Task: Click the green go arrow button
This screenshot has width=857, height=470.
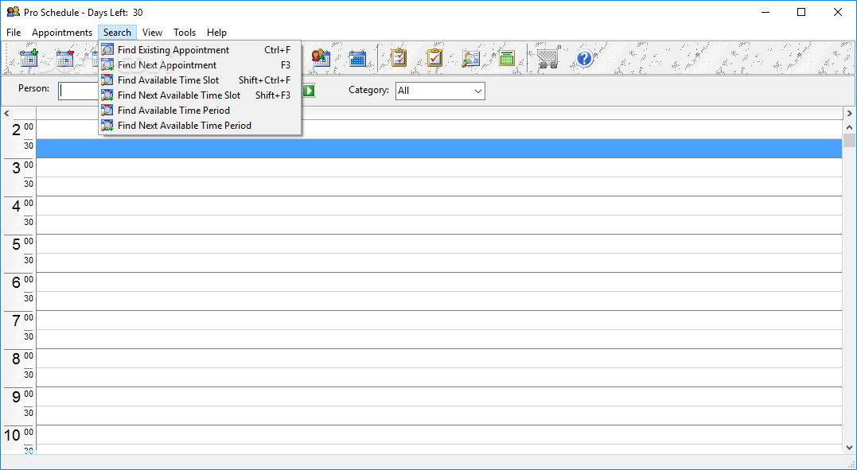Action: click(x=309, y=90)
